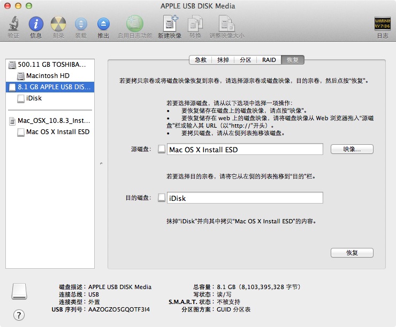Switch to the RAID tab
396x327 pixels.
[269, 60]
